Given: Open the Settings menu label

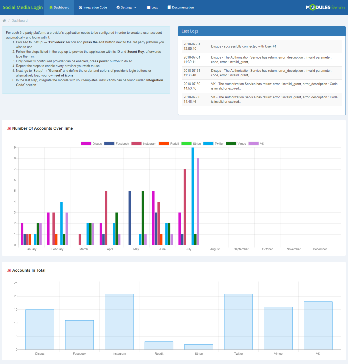Looking at the screenshot, I should (x=126, y=7).
